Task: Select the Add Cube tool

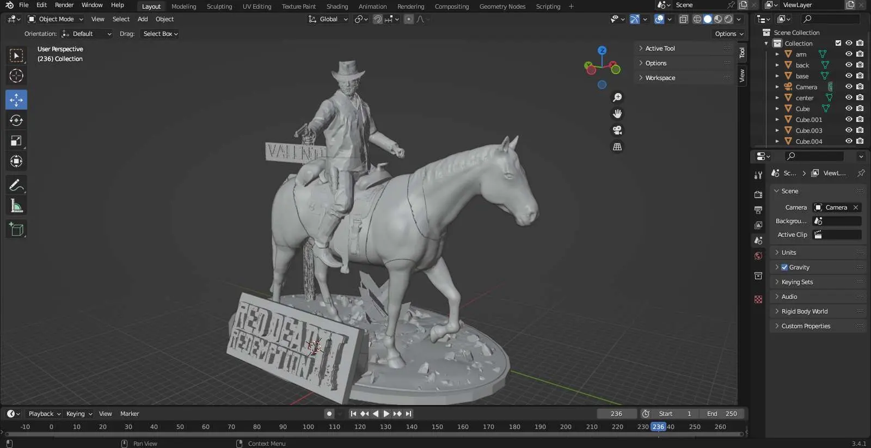Action: 16,230
